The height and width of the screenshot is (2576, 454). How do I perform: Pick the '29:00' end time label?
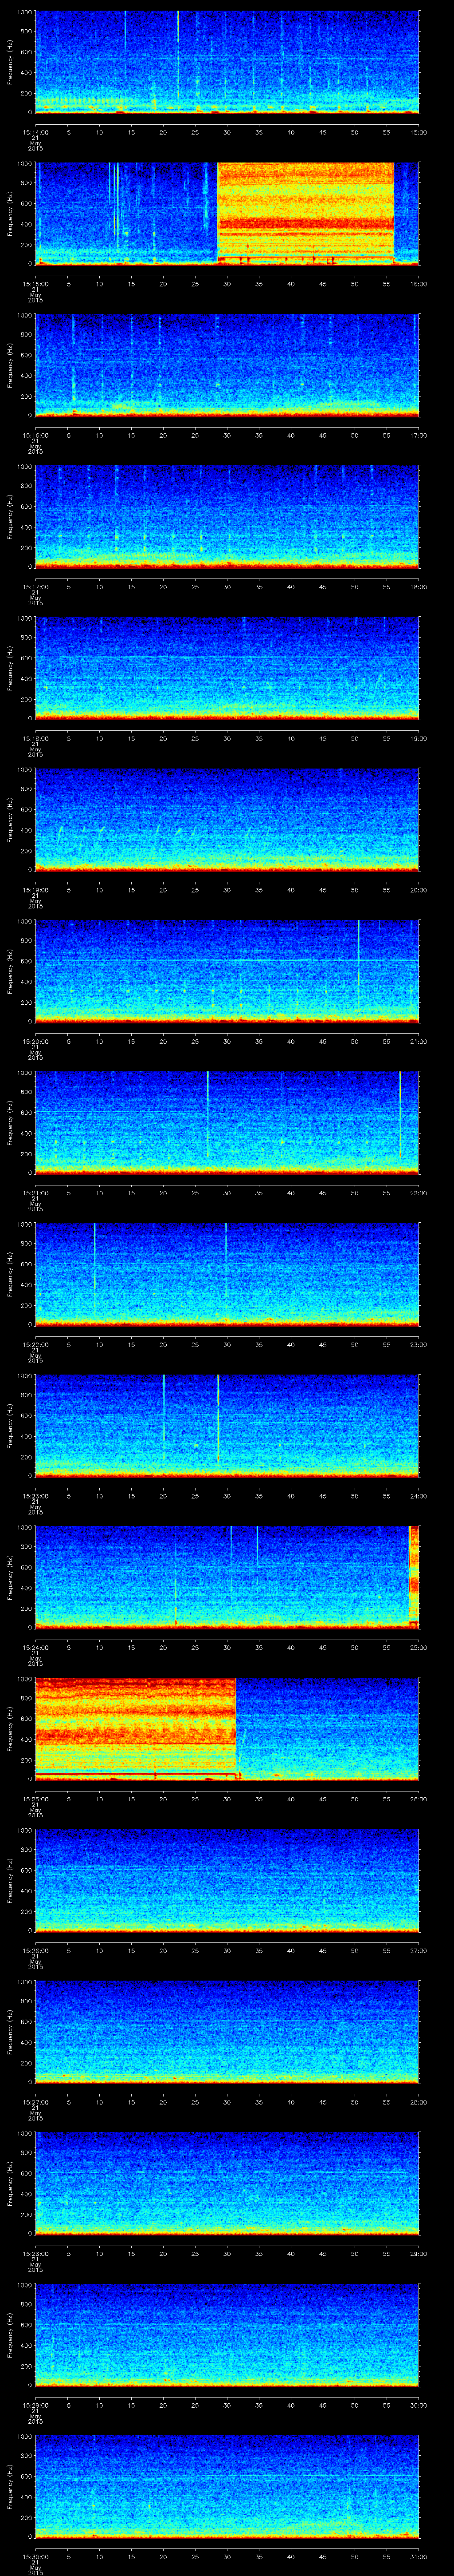pos(418,2254)
